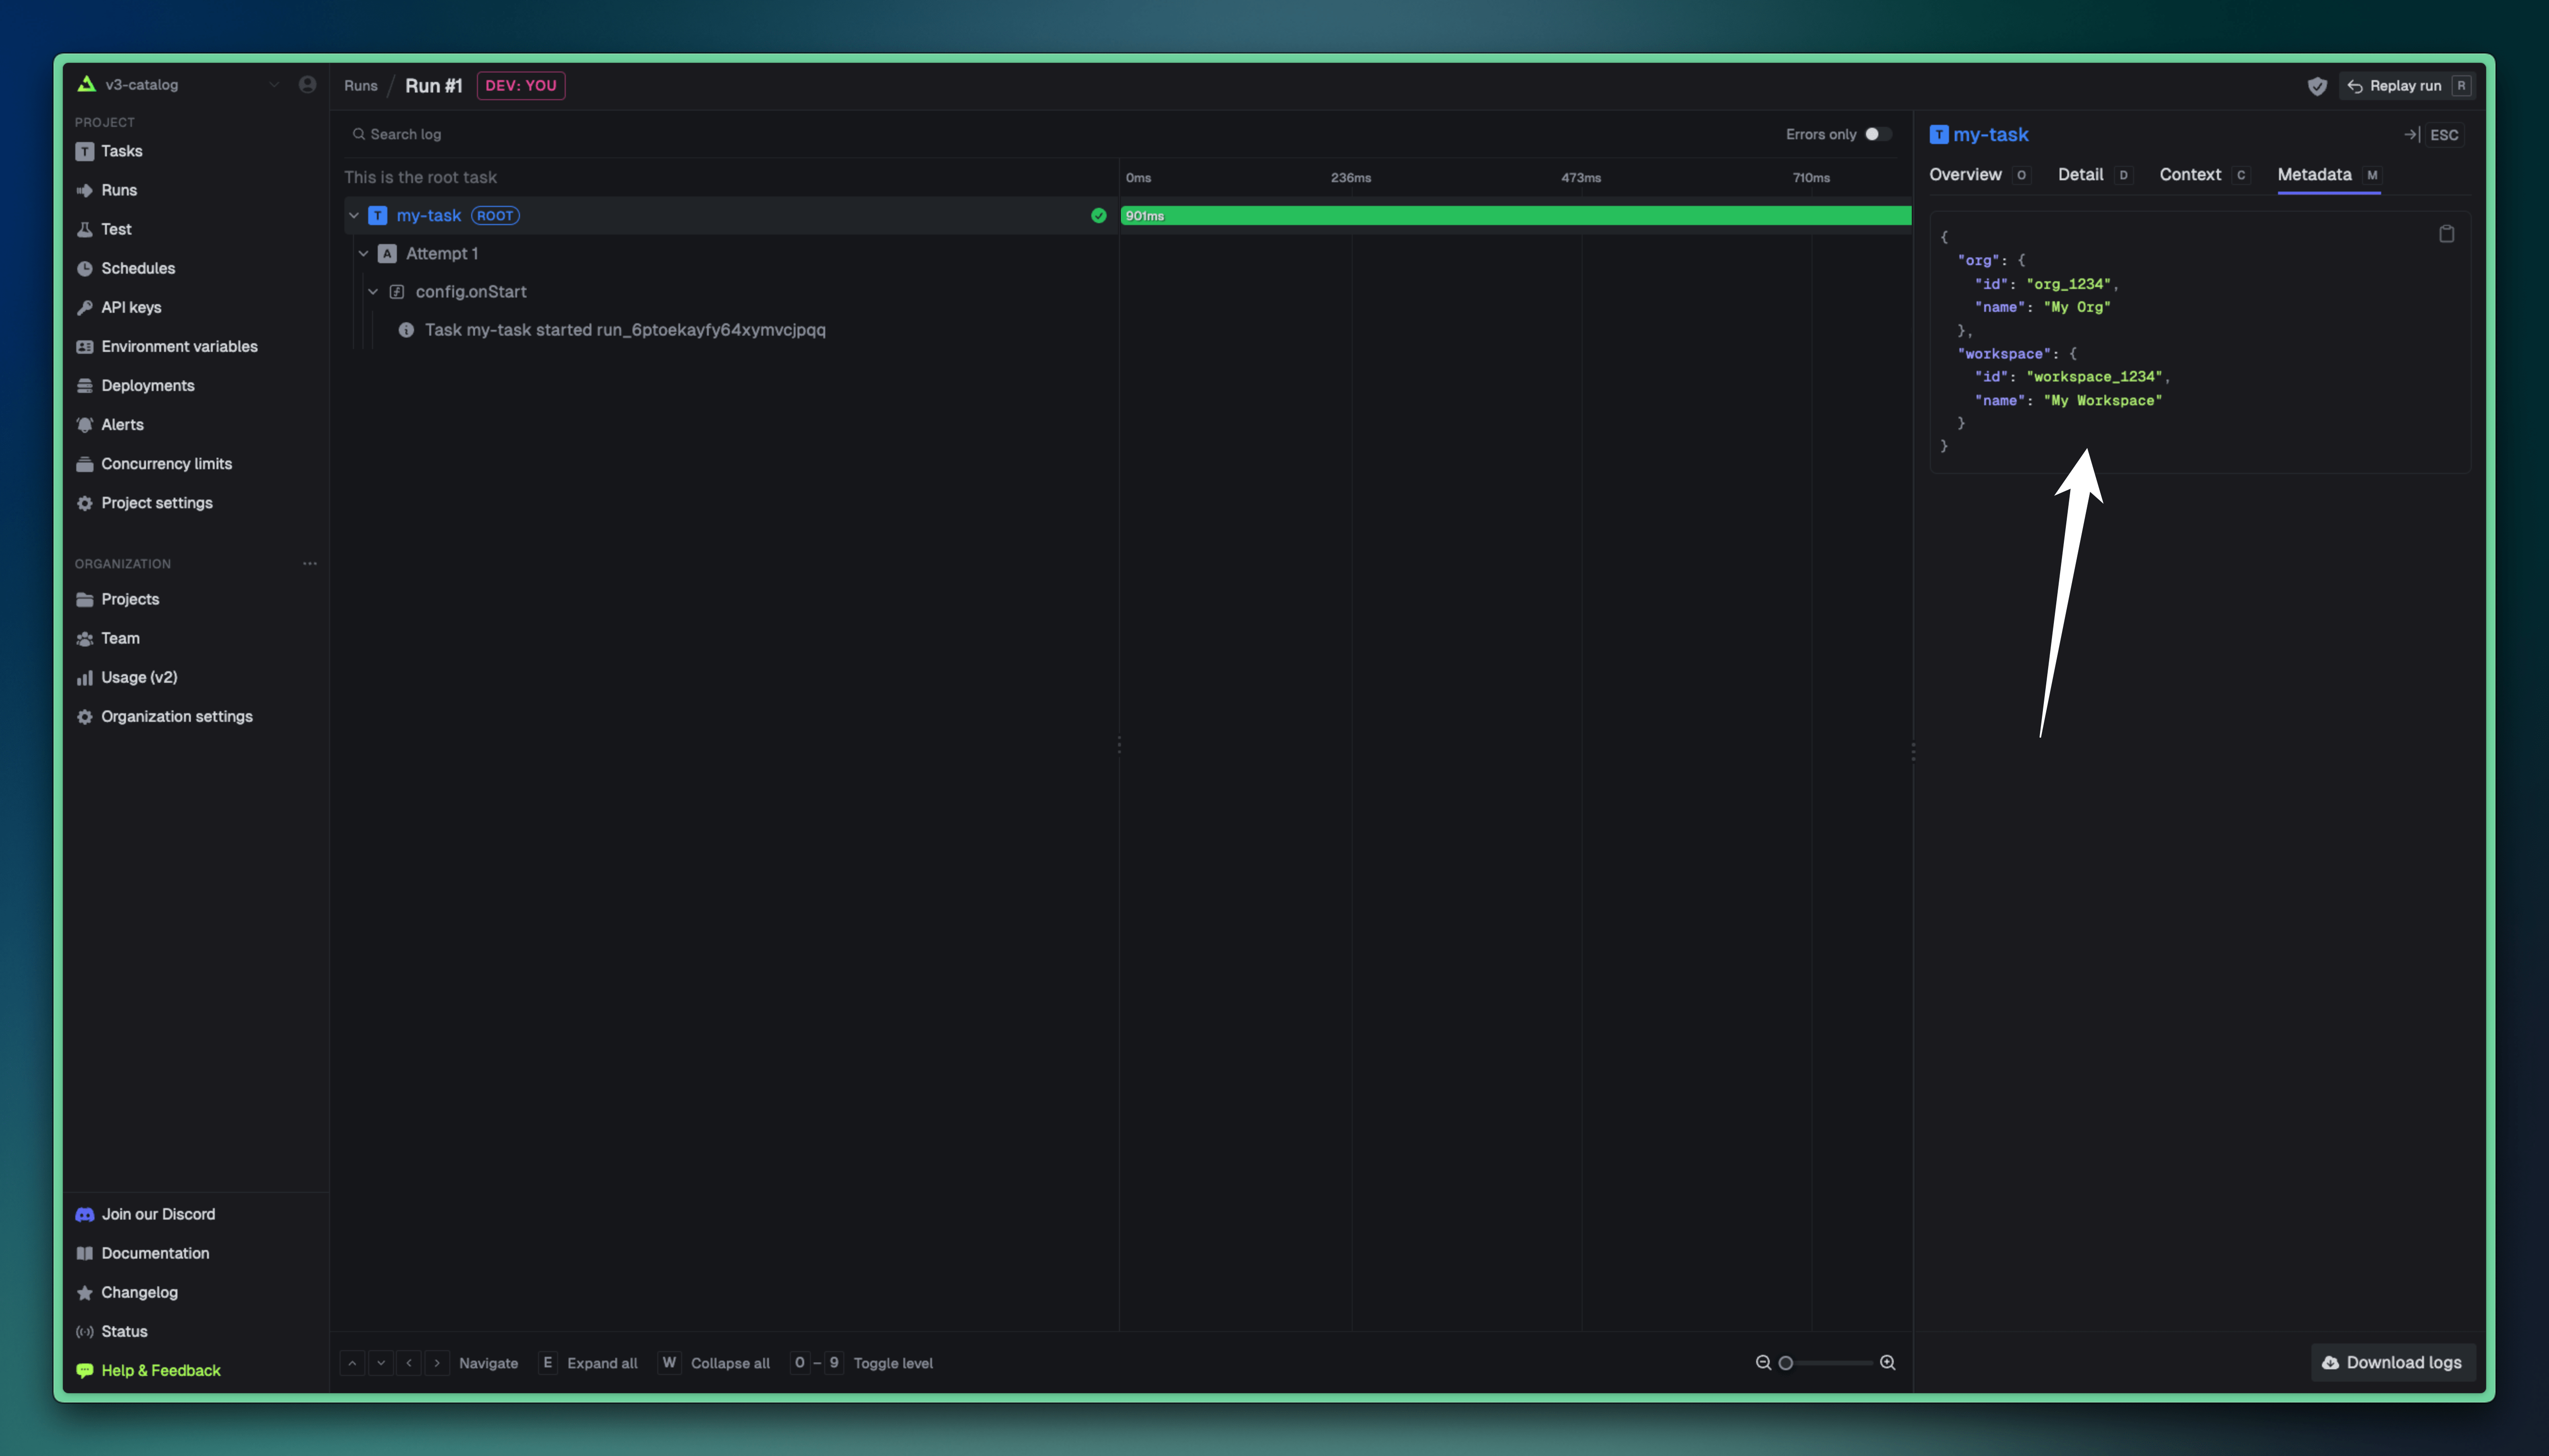
Task: Click the my-task panel title
Action: tap(1990, 134)
